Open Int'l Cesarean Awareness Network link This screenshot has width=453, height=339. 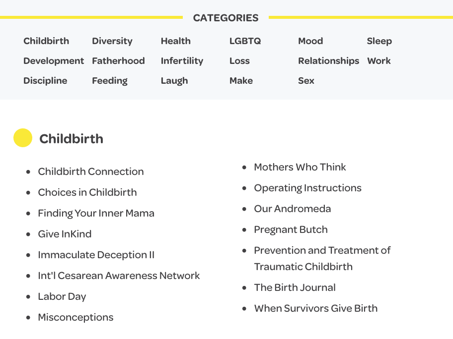pyautogui.click(x=119, y=276)
